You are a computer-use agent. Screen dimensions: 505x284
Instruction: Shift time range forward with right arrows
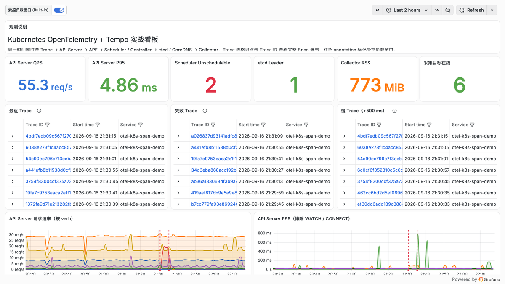click(437, 10)
